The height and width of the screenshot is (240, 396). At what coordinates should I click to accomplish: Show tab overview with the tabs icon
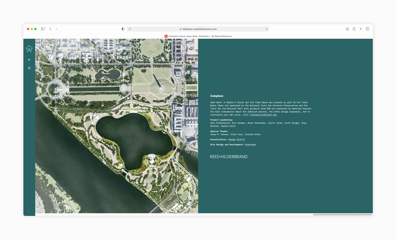pos(367,29)
